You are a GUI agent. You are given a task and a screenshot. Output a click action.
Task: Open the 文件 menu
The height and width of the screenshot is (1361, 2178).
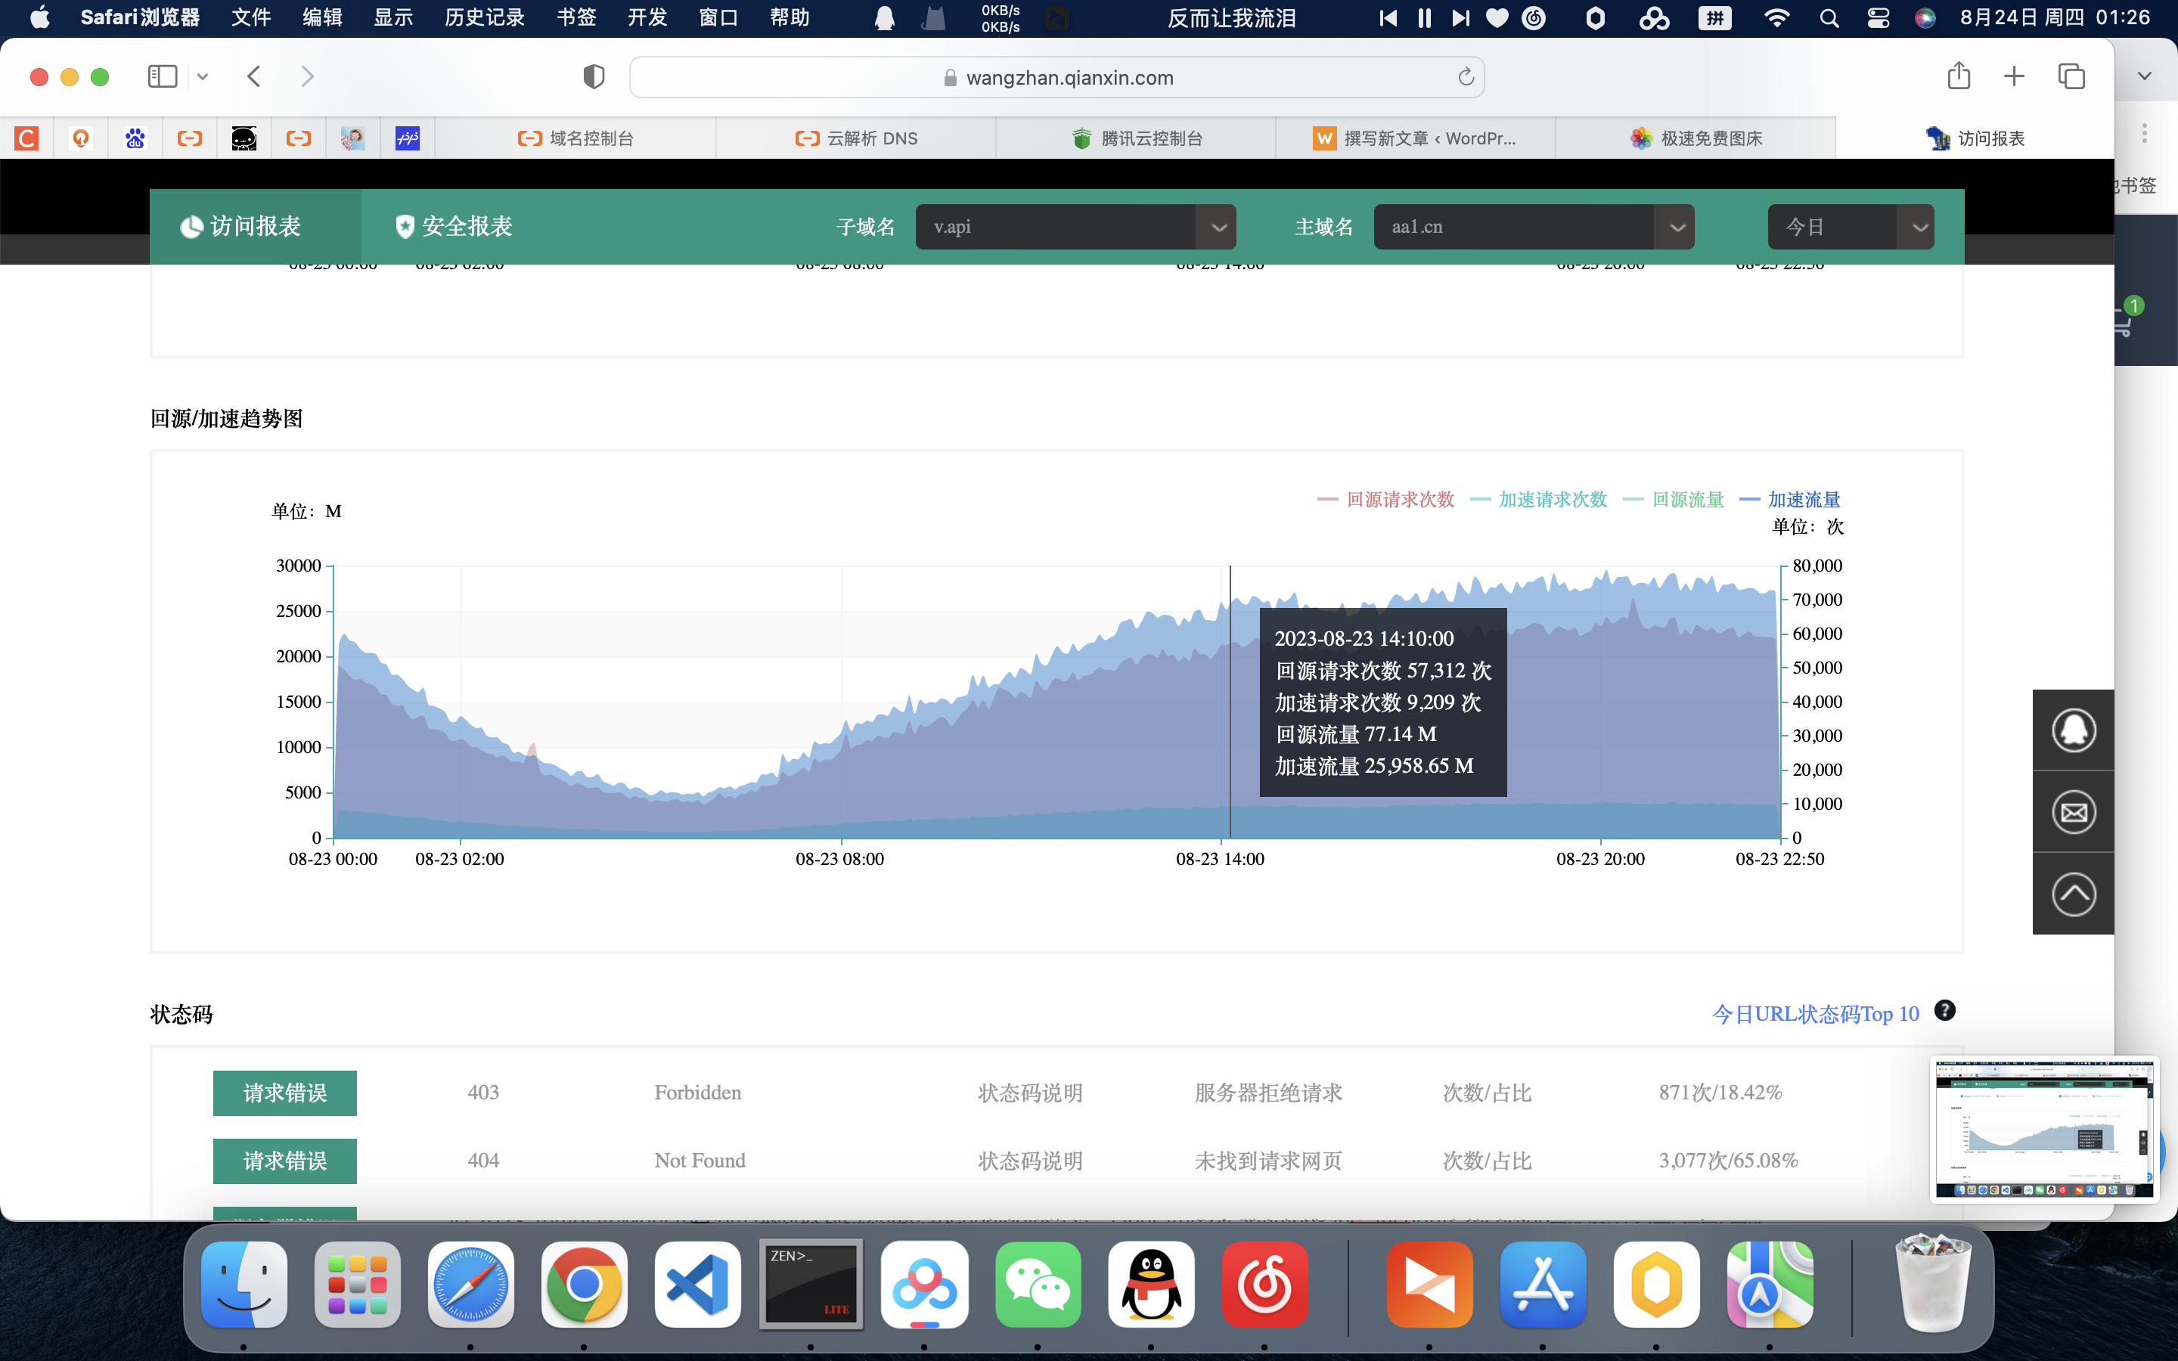tap(250, 18)
